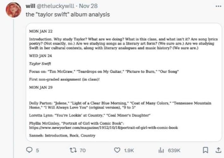Click the 1.9K likes count
This screenshot has height=158, width=224.
click(x=129, y=150)
